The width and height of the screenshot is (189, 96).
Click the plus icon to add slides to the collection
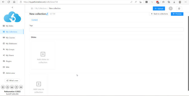pyautogui.click(x=43, y=54)
